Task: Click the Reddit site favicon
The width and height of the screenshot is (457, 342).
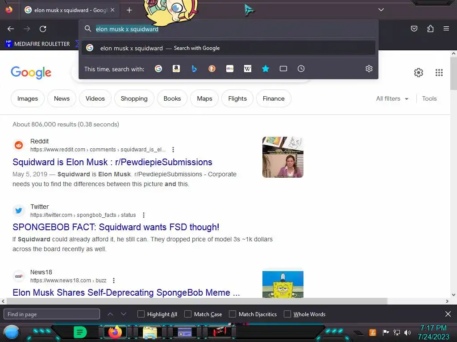Action: pyautogui.click(x=19, y=145)
